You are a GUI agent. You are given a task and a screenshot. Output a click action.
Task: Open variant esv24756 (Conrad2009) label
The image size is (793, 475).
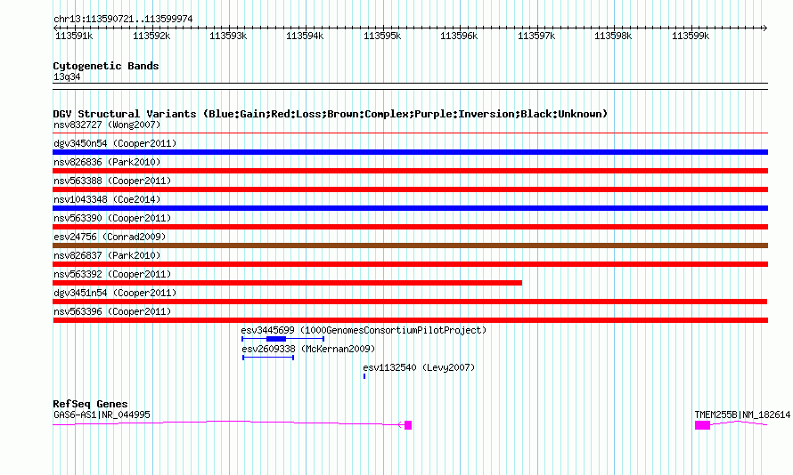(x=110, y=237)
